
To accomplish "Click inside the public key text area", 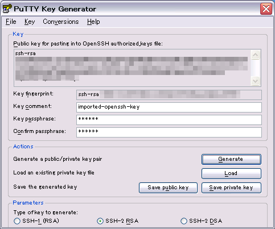I will (133, 68).
